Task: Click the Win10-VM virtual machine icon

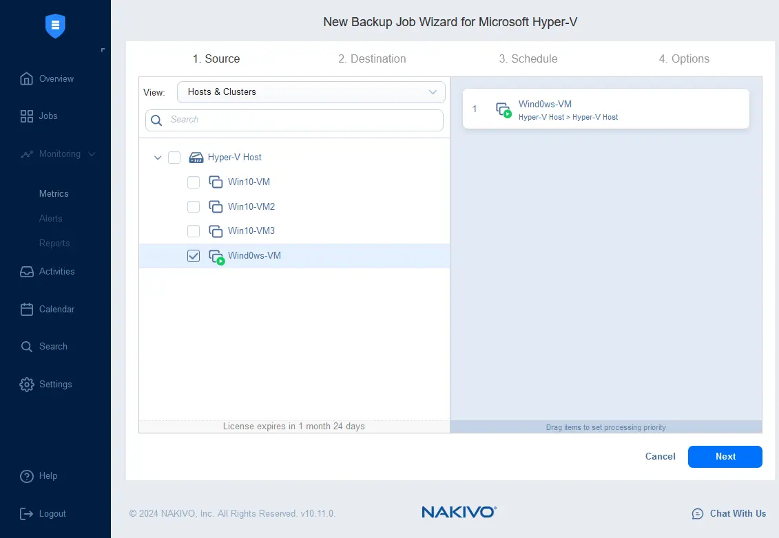Action: (x=216, y=182)
